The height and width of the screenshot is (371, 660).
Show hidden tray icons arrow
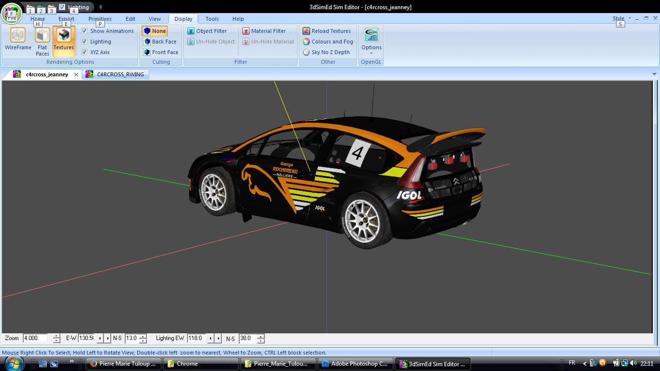tap(585, 363)
